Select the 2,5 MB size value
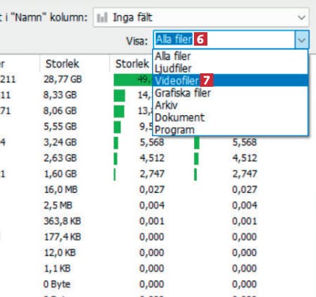Screen dimensions: 316x297 (x=58, y=205)
